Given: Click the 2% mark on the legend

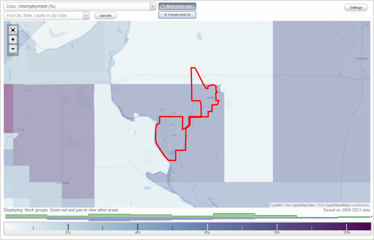Looking at the screenshot, I should point(68,233).
